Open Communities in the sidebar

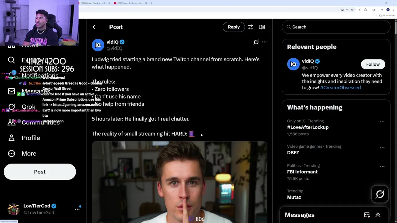pyautogui.click(x=41, y=122)
